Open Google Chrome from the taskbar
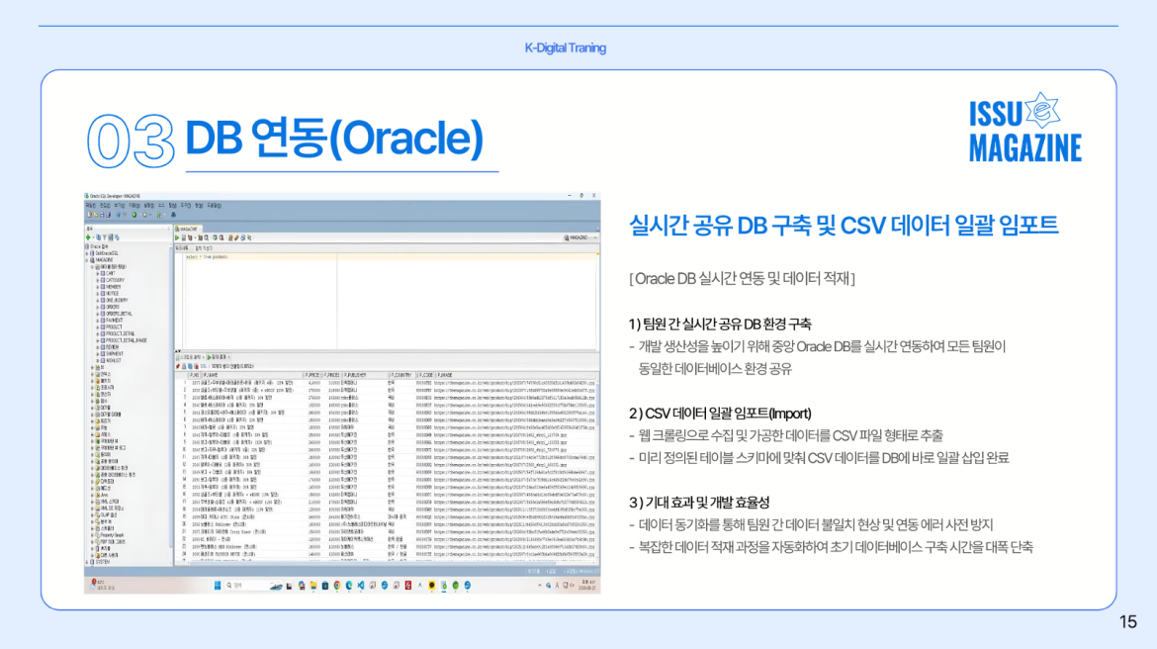Image resolution: width=1157 pixels, height=649 pixels. coord(337,585)
